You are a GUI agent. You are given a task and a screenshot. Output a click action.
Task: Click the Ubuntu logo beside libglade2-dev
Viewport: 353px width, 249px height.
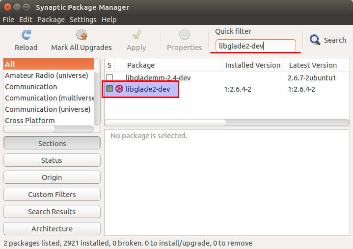click(x=119, y=89)
